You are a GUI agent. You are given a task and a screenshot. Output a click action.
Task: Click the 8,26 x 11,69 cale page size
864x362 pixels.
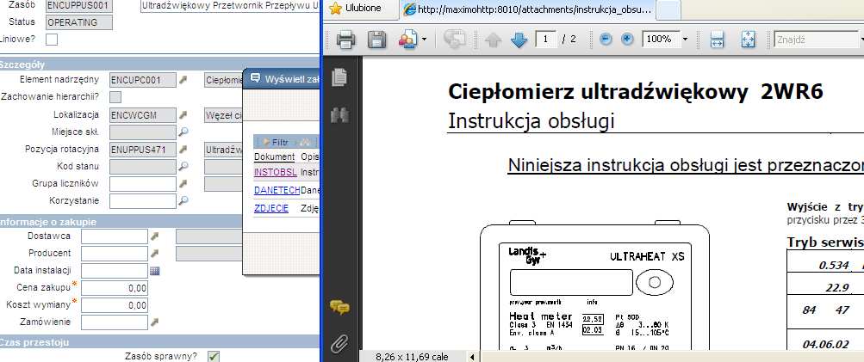[412, 357]
